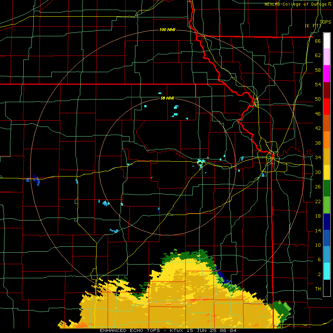Click the dark maroon legend swatch
Image resolution: width=333 pixels, height=333 pixels.
[327, 90]
